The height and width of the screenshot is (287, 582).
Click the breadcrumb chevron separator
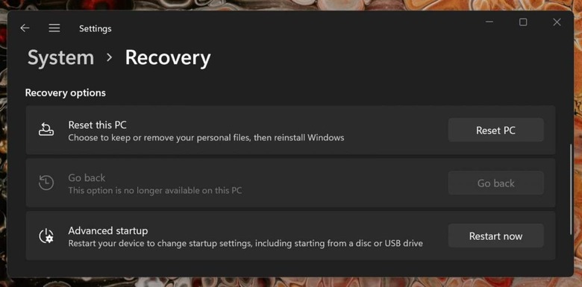(x=109, y=57)
